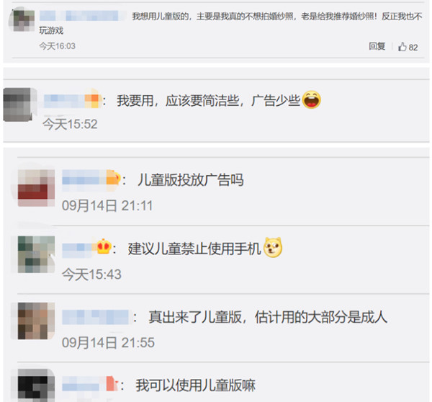
Task: Click the 回复 reply link
Action: [x=377, y=46]
